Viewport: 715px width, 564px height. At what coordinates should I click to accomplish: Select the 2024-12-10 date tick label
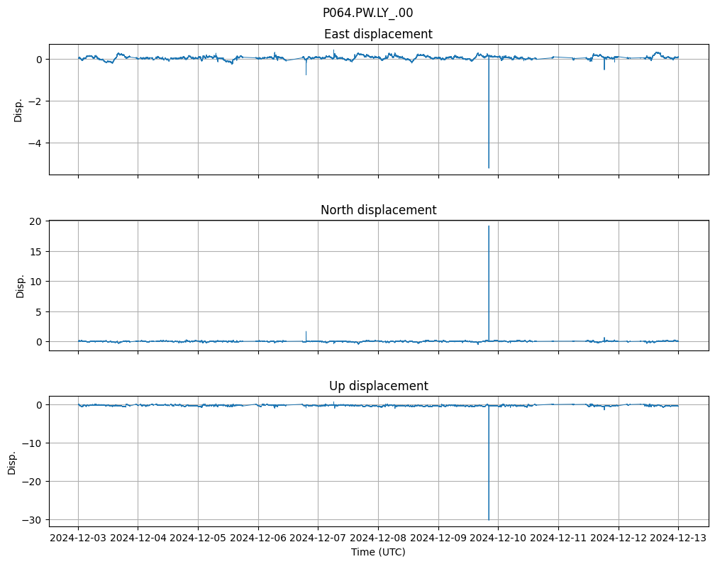pos(498,538)
